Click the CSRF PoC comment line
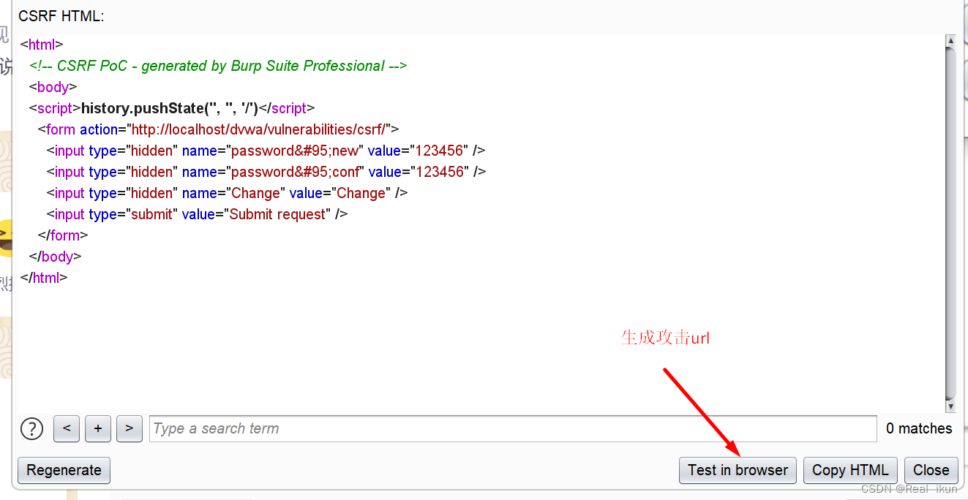 click(x=218, y=66)
